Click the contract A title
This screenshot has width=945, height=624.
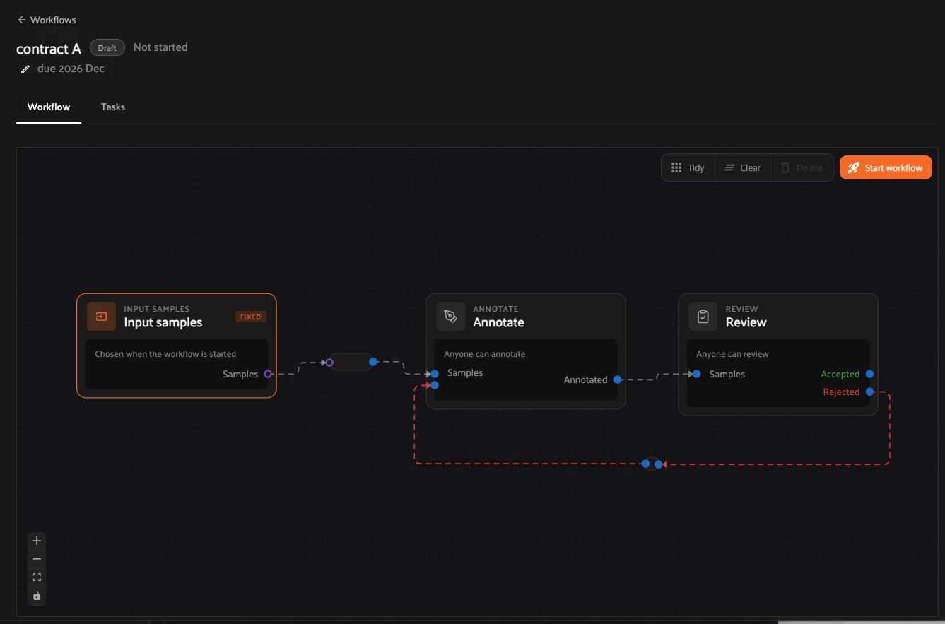tap(49, 48)
